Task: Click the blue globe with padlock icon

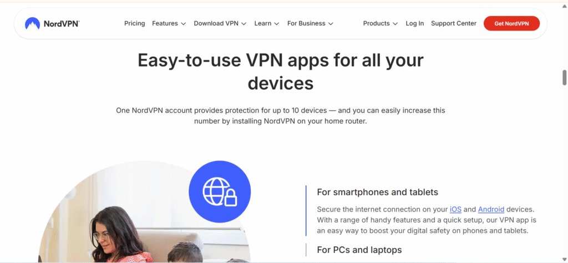Action: click(220, 191)
